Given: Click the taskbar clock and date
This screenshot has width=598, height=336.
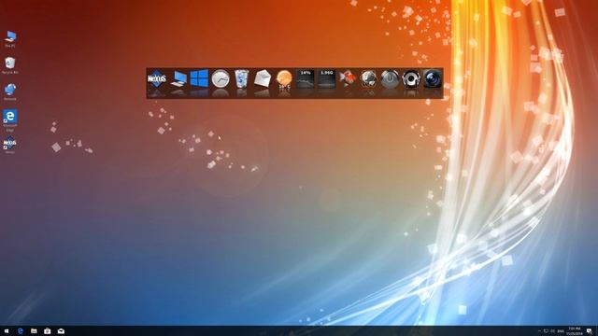Looking at the screenshot, I should point(575,331).
